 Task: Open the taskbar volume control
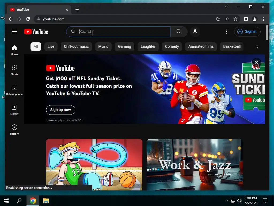click(x=239, y=201)
